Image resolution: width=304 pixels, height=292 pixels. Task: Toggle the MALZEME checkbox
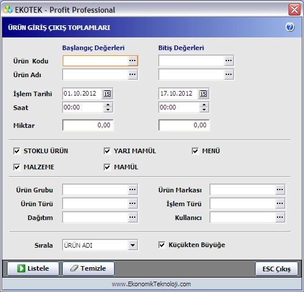pos(17,167)
